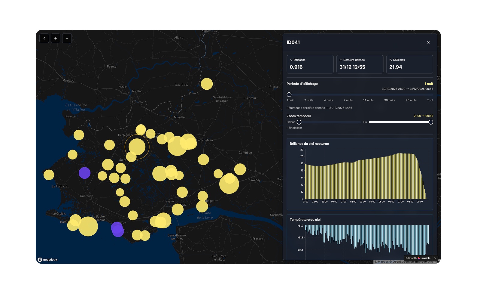This screenshot has height=294, width=477.
Task: Click the map zoom in plus button
Action: (x=56, y=38)
